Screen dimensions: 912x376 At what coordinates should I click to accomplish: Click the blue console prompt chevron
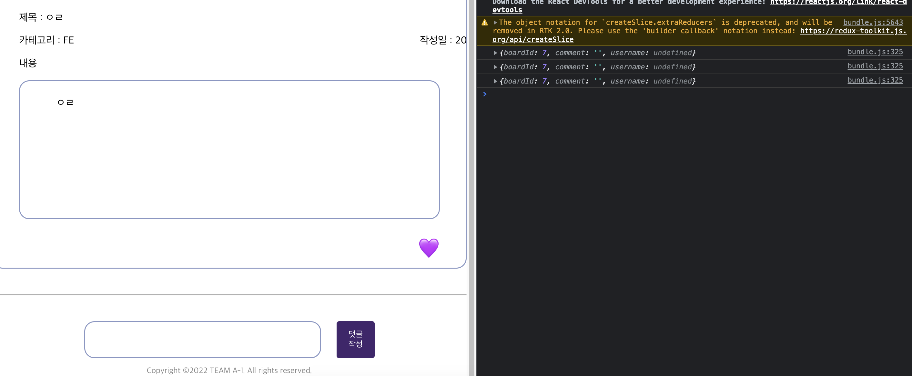(485, 94)
